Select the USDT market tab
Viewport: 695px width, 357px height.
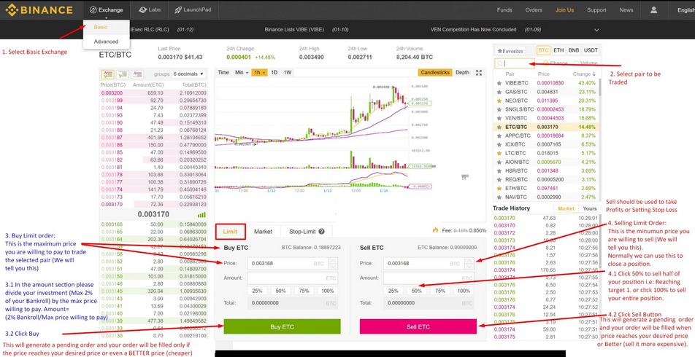click(x=591, y=50)
